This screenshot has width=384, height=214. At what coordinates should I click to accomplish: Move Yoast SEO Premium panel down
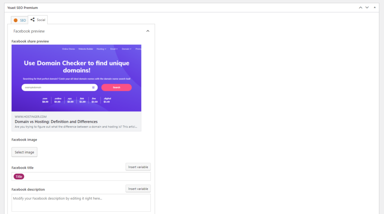[x=367, y=7]
